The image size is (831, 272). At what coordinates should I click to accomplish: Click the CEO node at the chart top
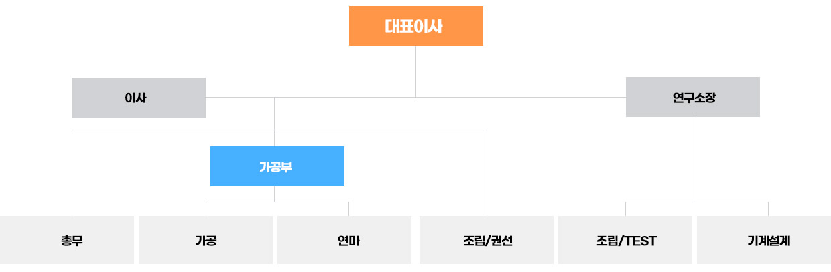pos(415,26)
